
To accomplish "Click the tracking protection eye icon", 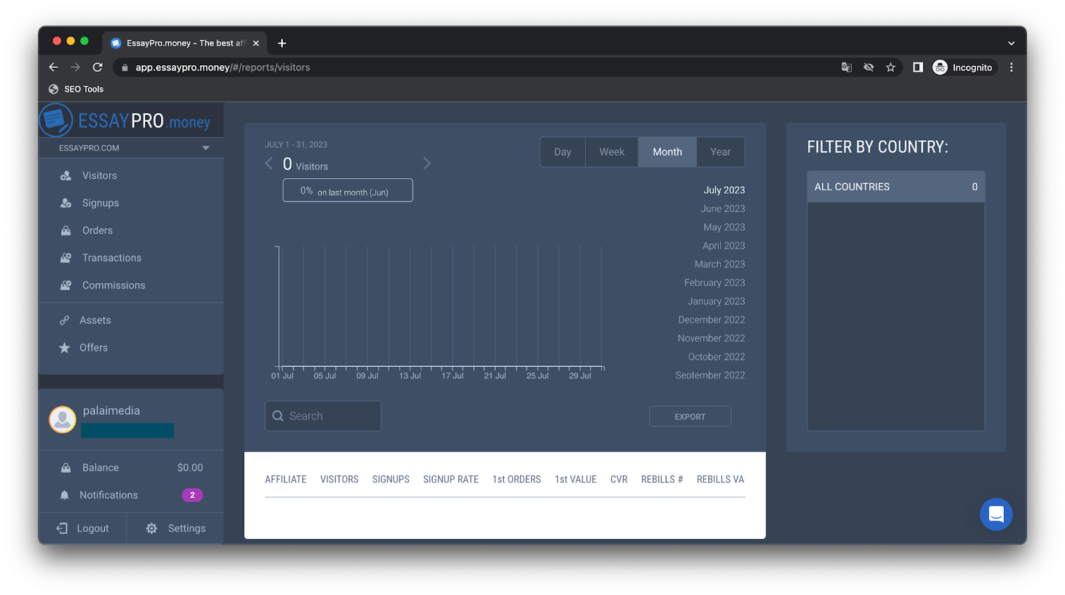I will coord(869,67).
